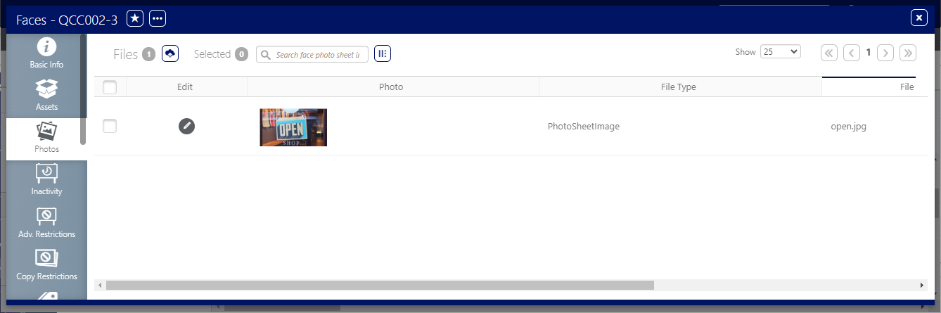This screenshot has height=313, width=941.
Task: Close the Faces QCC002-3 dialog
Action: click(x=918, y=18)
